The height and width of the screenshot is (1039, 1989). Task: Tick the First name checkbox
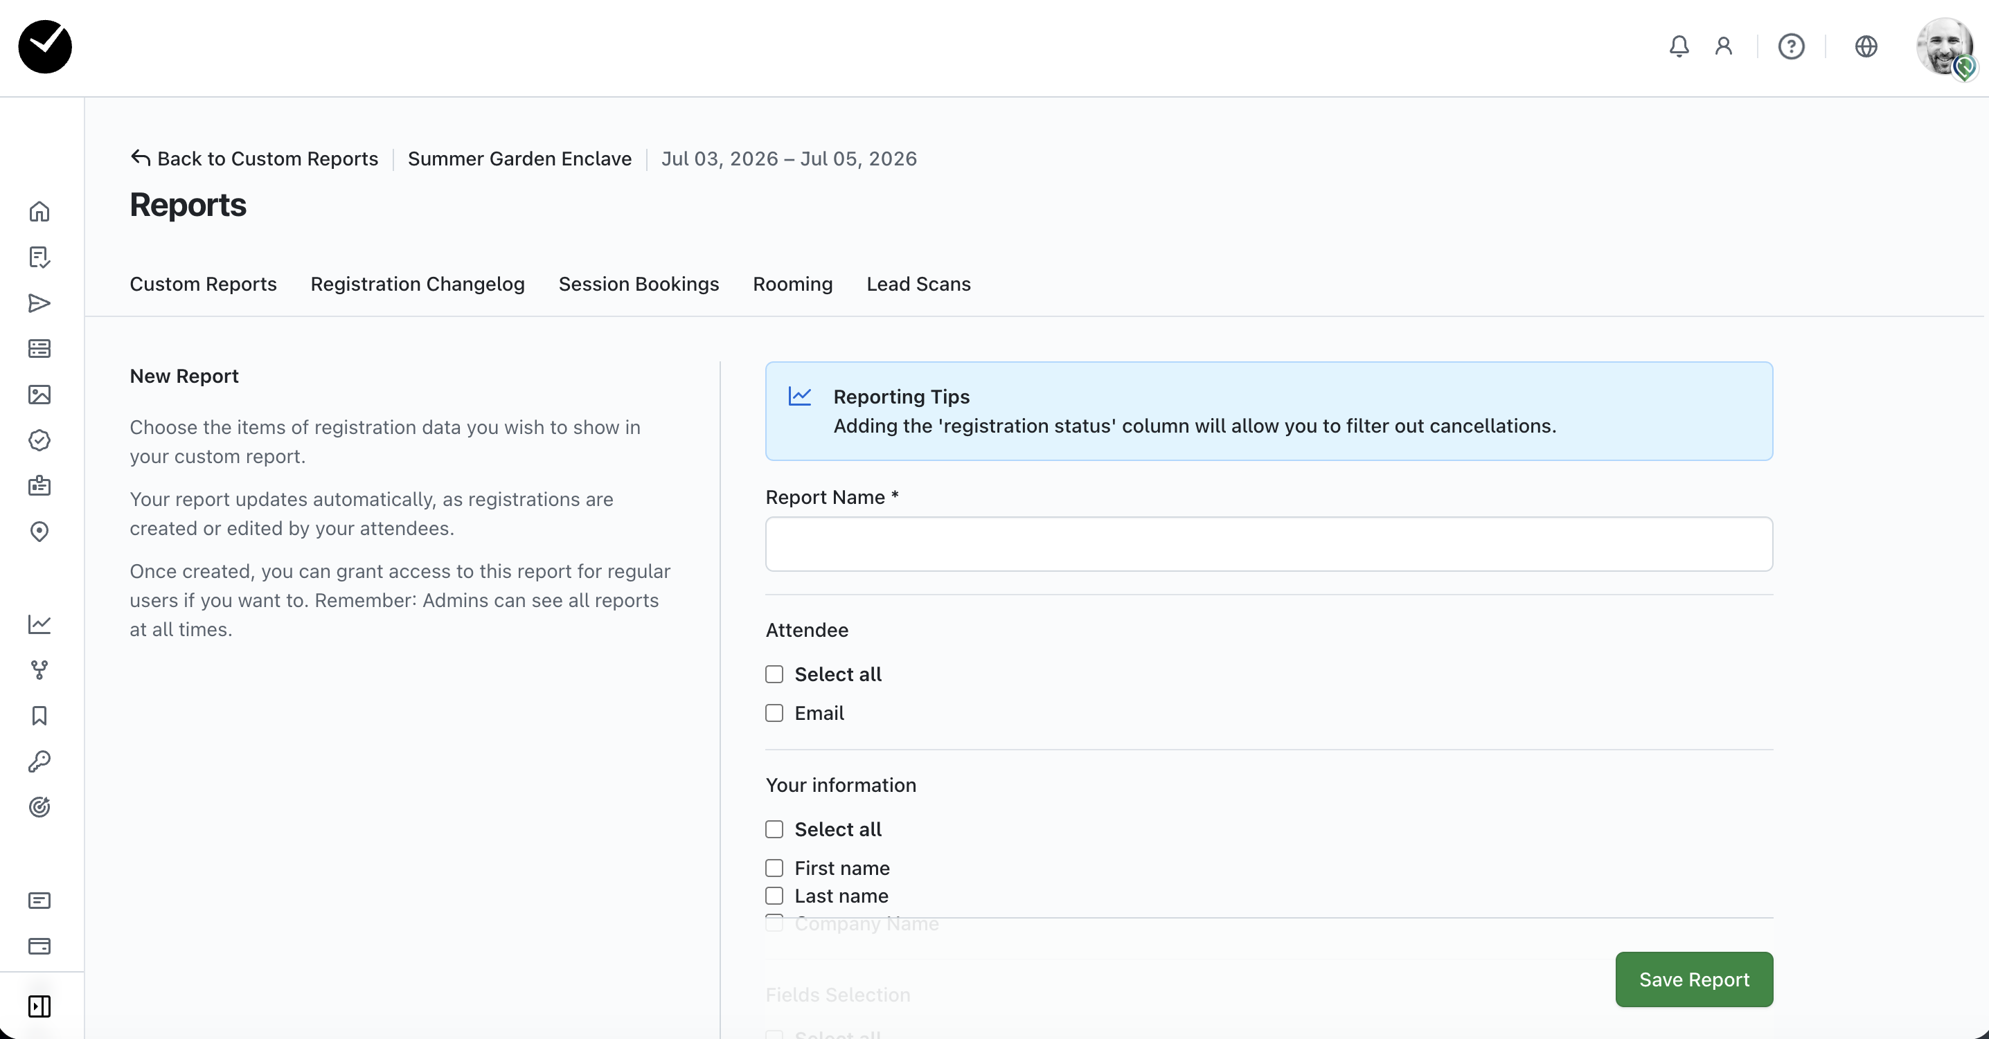(774, 869)
